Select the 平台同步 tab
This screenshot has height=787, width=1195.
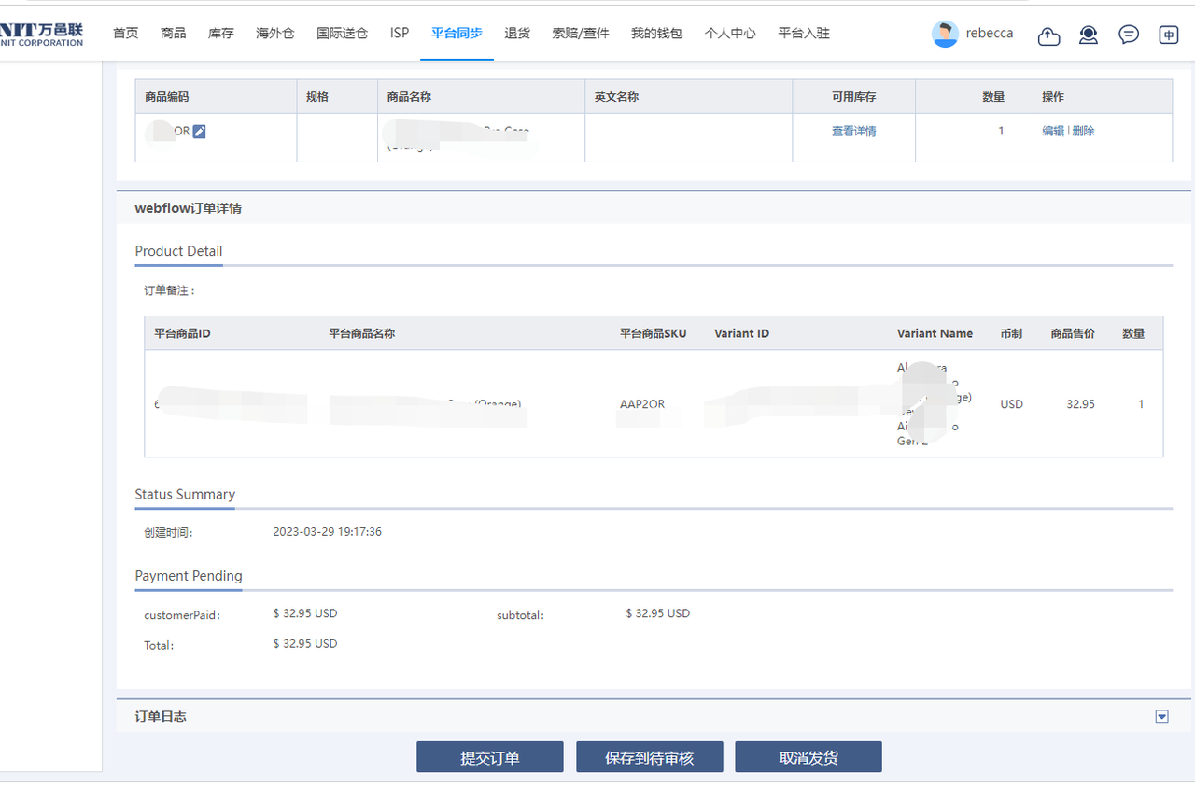(457, 33)
